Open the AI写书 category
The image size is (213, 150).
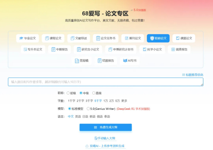[130, 61]
